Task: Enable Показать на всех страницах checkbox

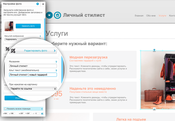Action: click(x=5, y=109)
